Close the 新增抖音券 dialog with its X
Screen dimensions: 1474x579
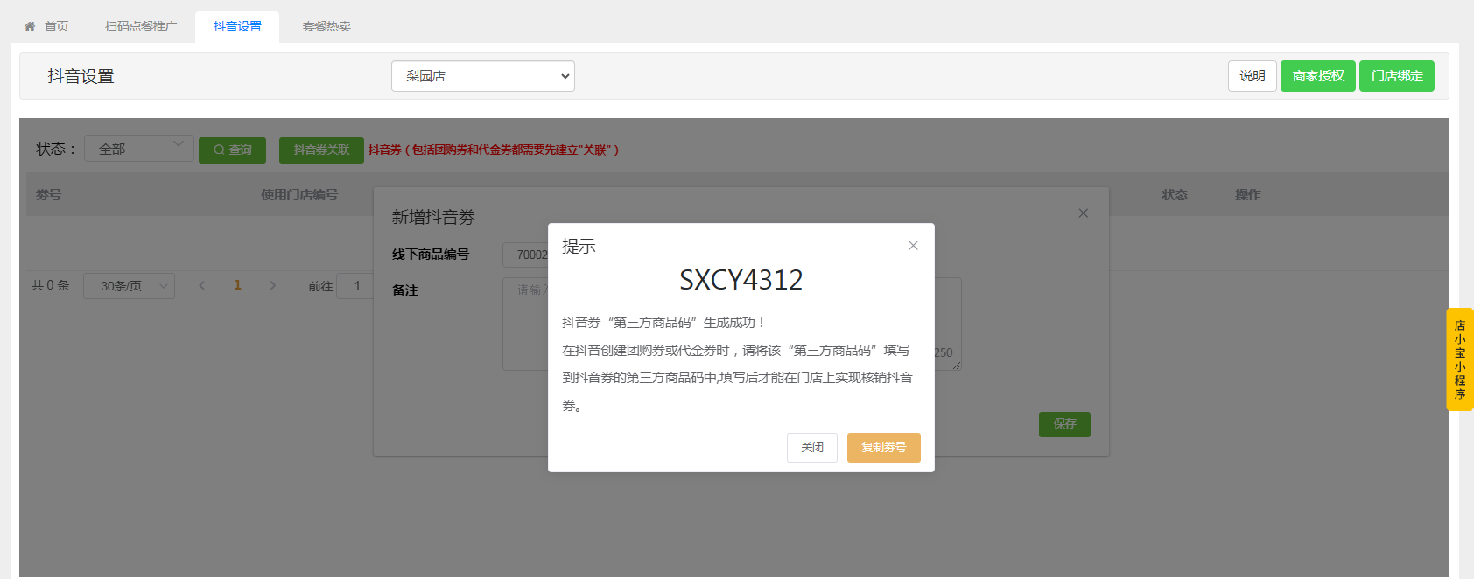tap(1084, 213)
